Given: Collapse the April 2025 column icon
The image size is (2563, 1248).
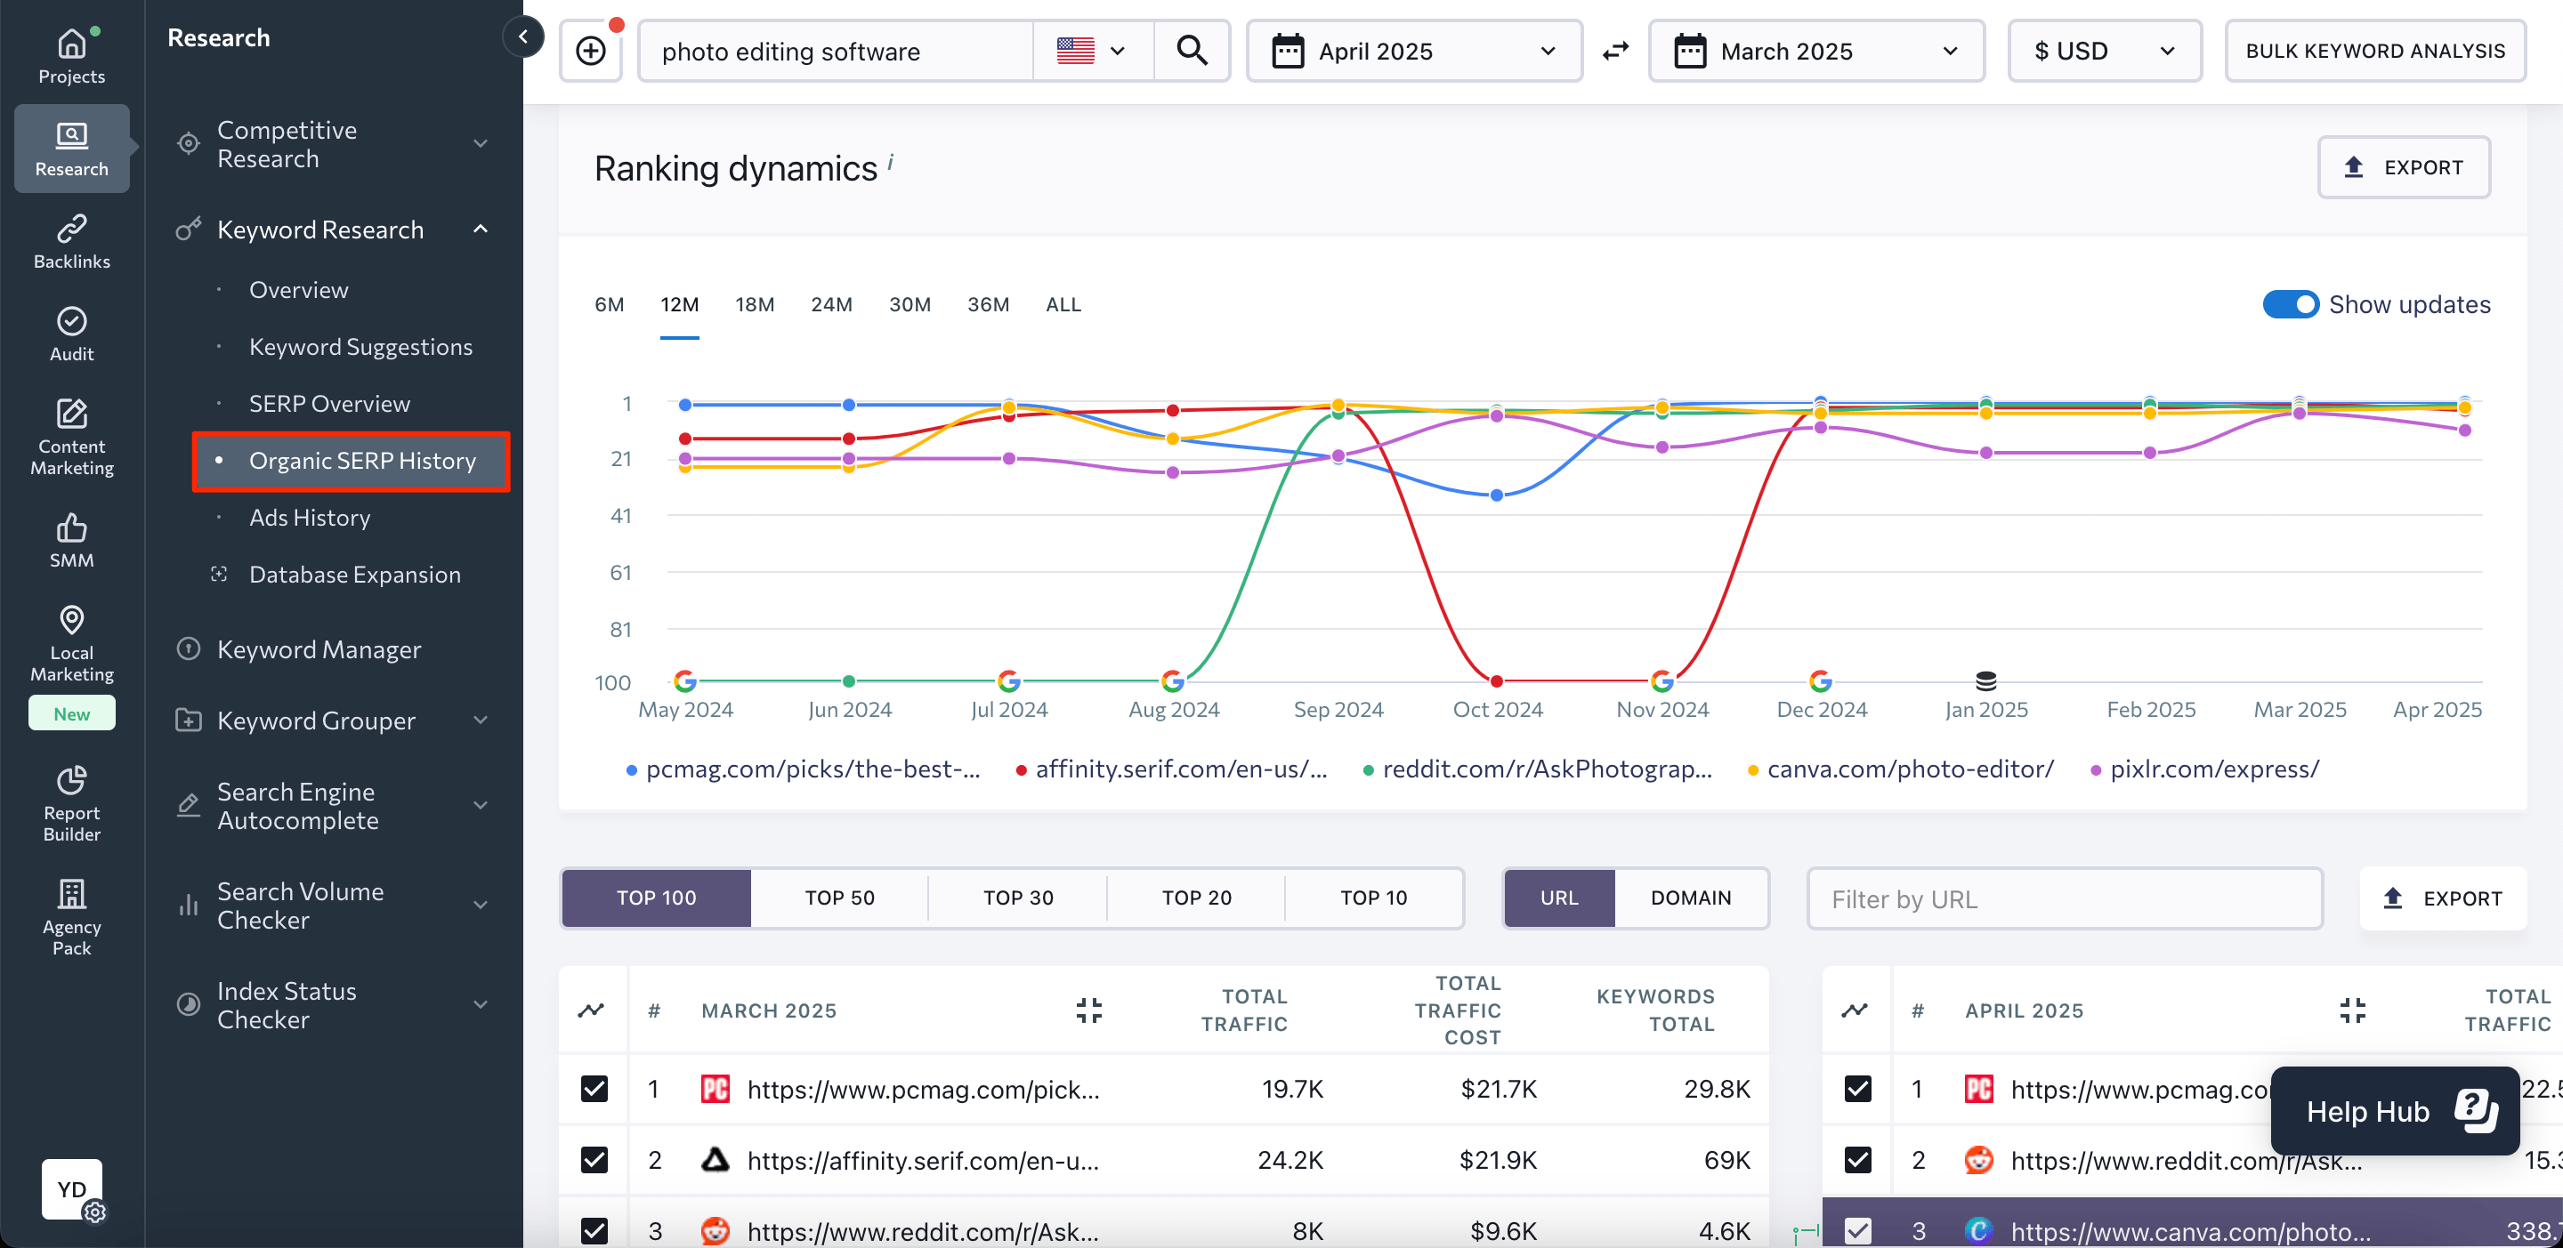Looking at the screenshot, I should (2352, 1010).
